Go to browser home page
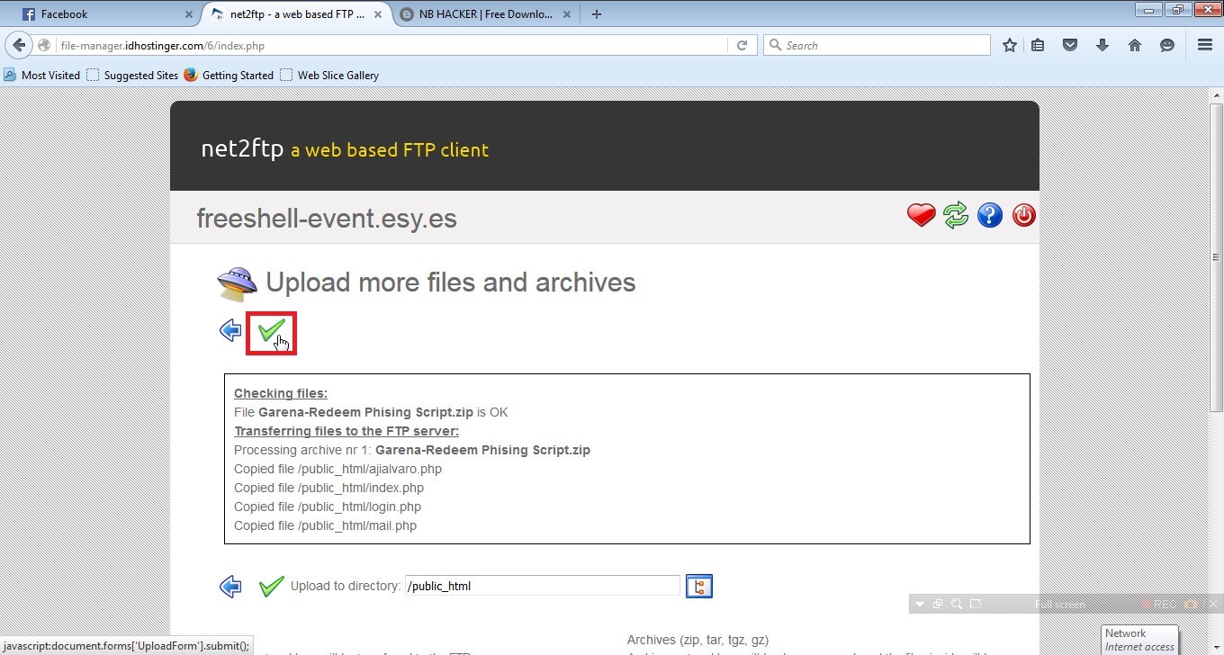 (x=1135, y=45)
